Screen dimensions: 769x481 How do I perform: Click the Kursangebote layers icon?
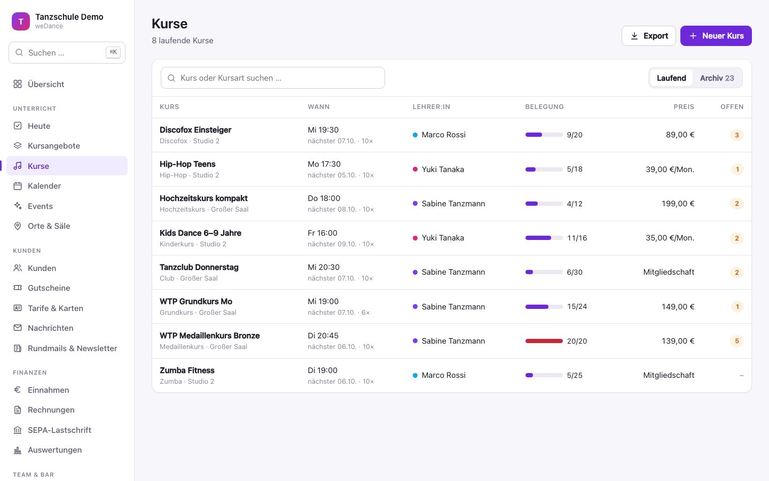click(18, 145)
